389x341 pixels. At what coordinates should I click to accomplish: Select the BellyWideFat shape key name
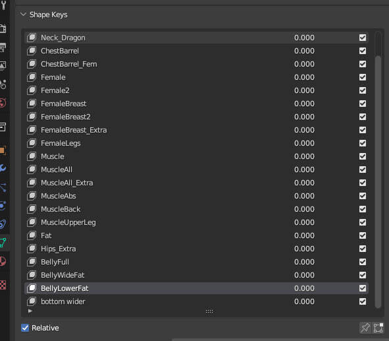pos(63,275)
